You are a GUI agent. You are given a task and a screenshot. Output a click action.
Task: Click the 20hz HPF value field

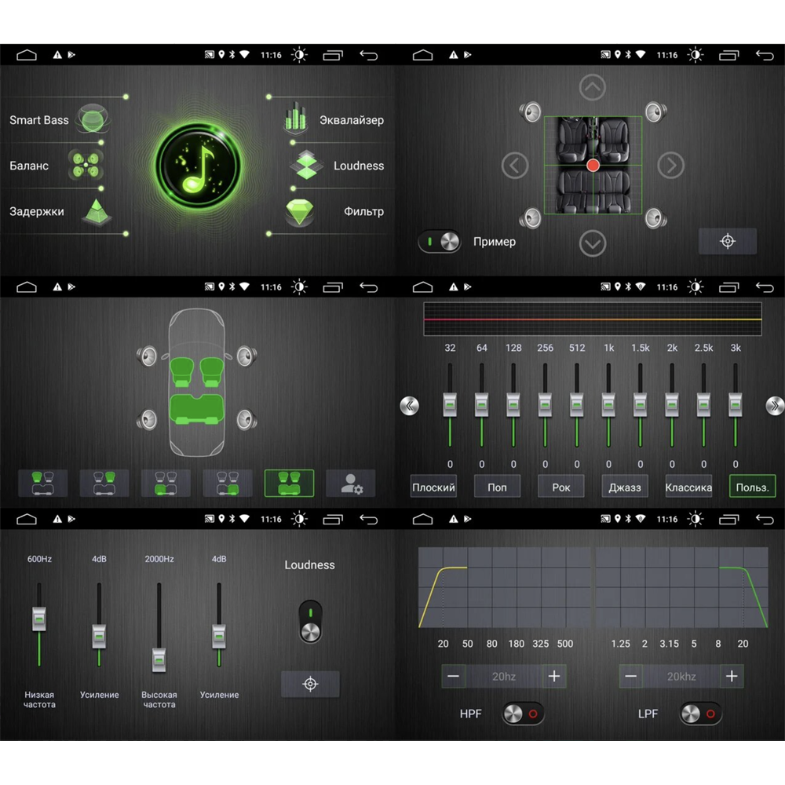pyautogui.click(x=504, y=677)
